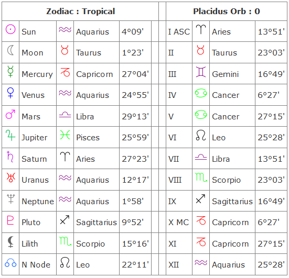This screenshot has height=278, width=289.
Task: Click the blue Venus symbol
Action: pos(10,93)
